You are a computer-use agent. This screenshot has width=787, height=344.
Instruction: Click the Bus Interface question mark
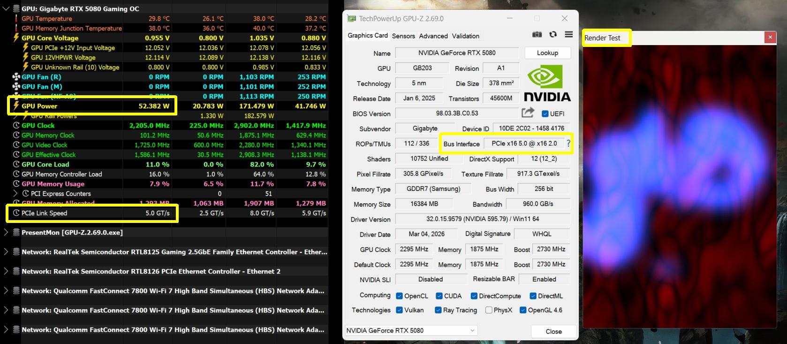[568, 144]
